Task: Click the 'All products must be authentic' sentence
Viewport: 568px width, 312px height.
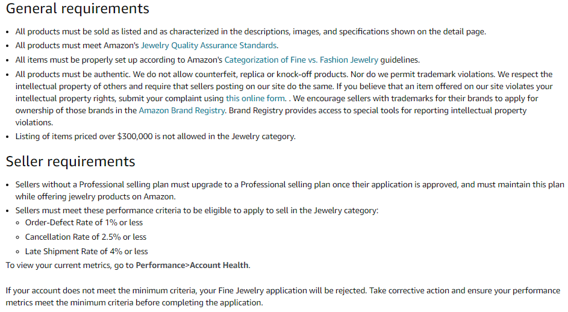Action: (x=72, y=75)
